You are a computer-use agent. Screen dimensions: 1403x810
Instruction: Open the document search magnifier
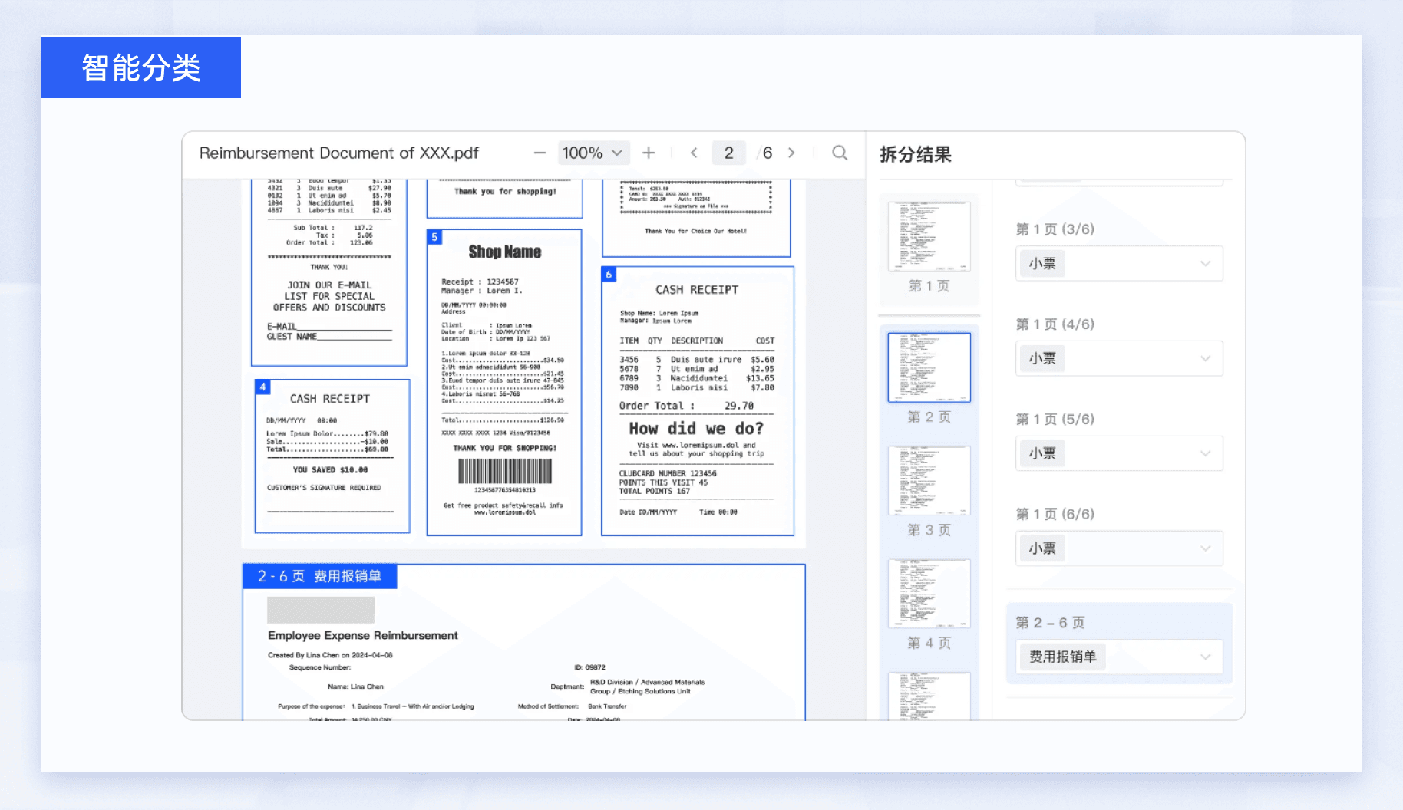pyautogui.click(x=840, y=153)
